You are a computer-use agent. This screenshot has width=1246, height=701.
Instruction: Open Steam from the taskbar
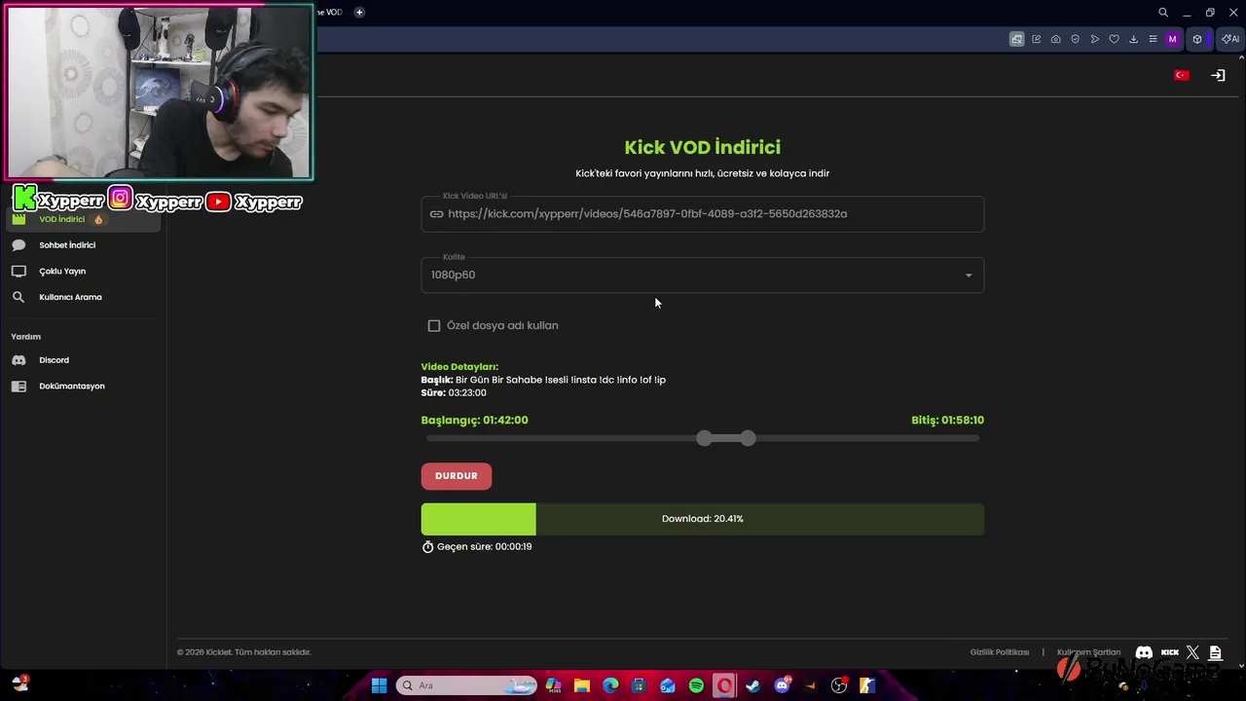(x=752, y=685)
